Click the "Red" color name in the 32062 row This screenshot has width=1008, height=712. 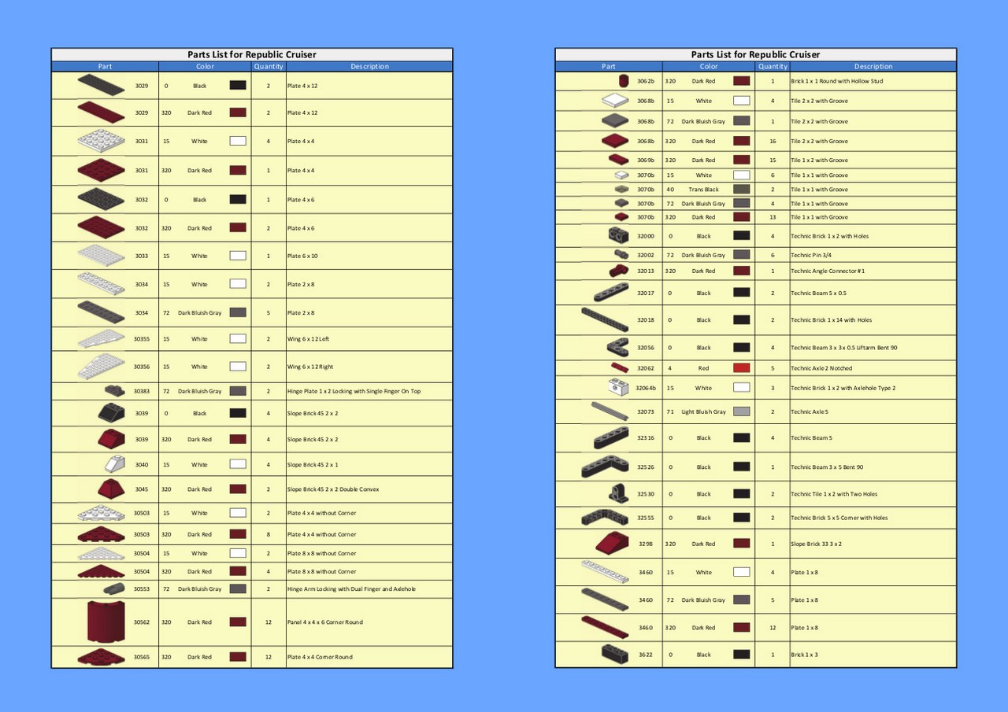(x=704, y=367)
